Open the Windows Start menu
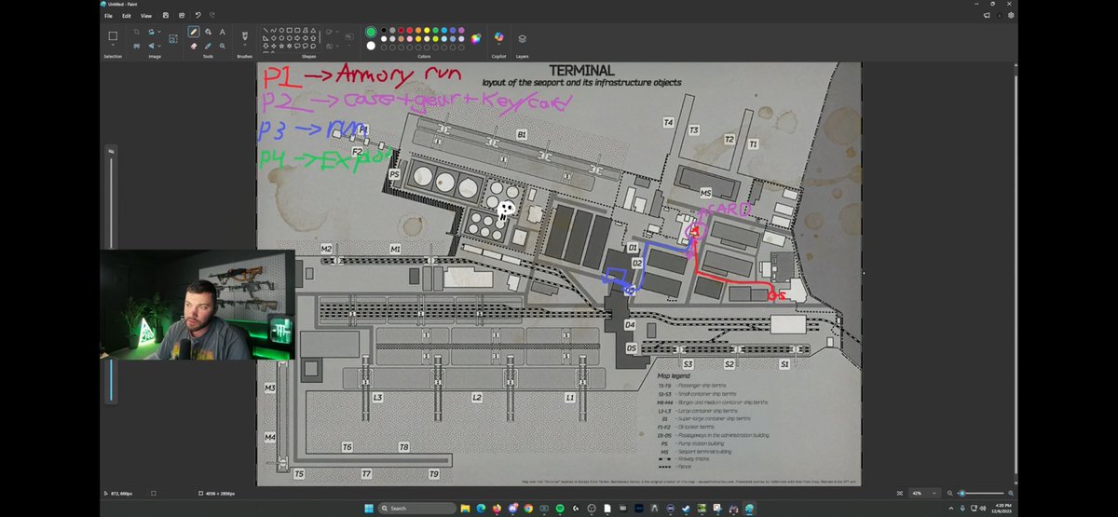Image resolution: width=1118 pixels, height=517 pixels. coord(370,509)
